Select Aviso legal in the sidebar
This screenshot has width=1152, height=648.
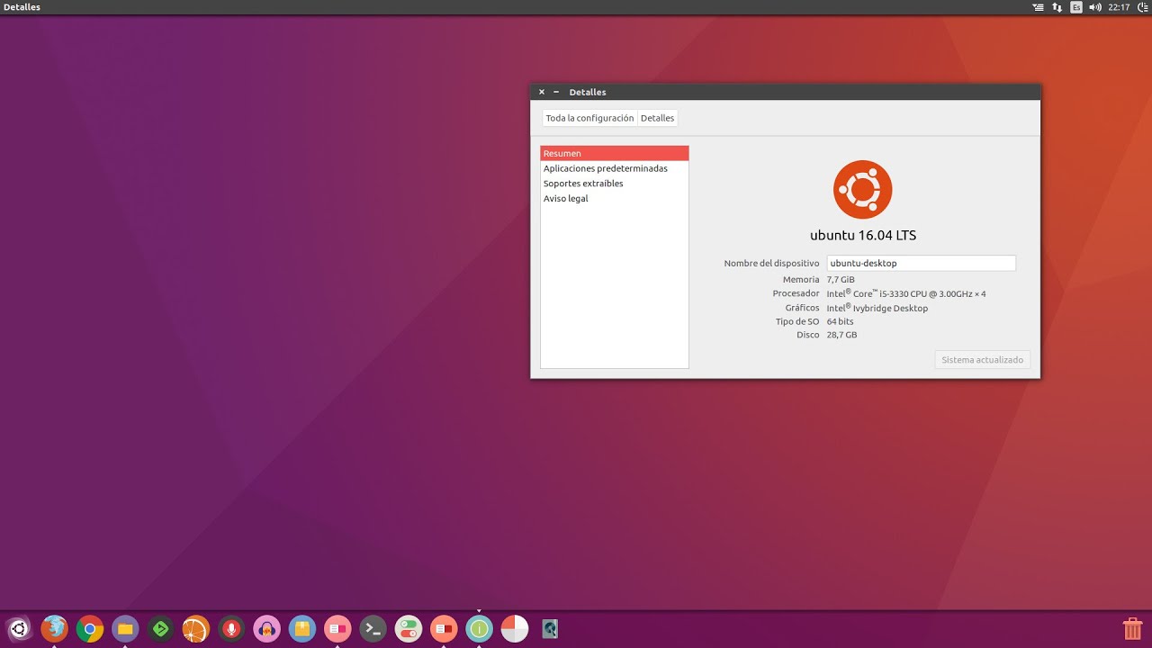click(615, 198)
